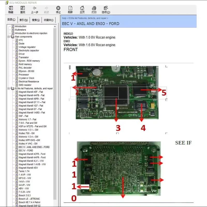Collapse the Main components tree node

[x=9, y=37]
